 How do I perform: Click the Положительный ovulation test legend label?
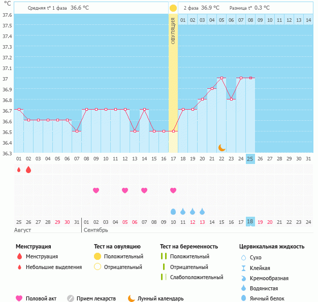pyautogui.click(x=123, y=256)
